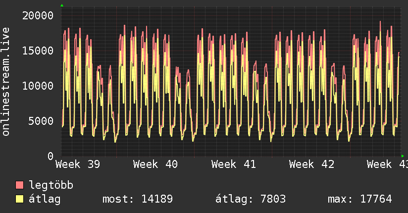Click the legtöbb legend label
Screen dimensions: 408x213
point(51,185)
